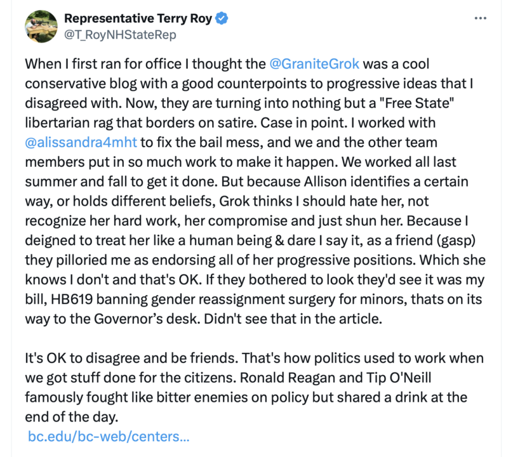Click the blue verified checkmark badge
This screenshot has width=520, height=457.
(222, 19)
